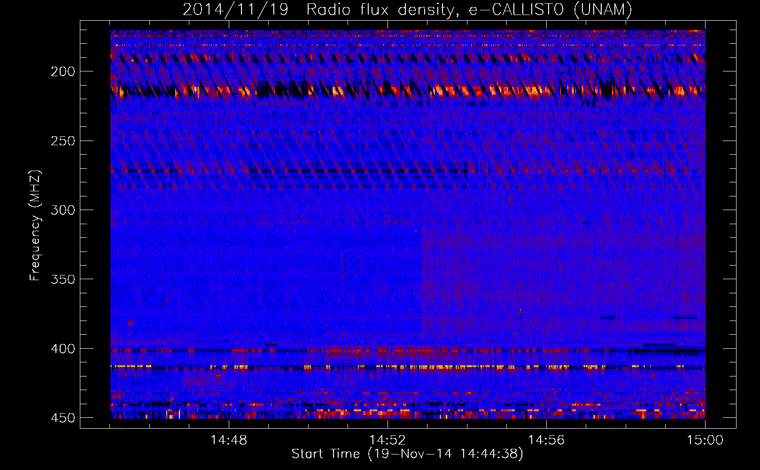Viewport: 760px width, 470px height.
Task: Click the plot title 'Radio flux density, e-CALLISTO (UNAM)'
Action: 469,9
